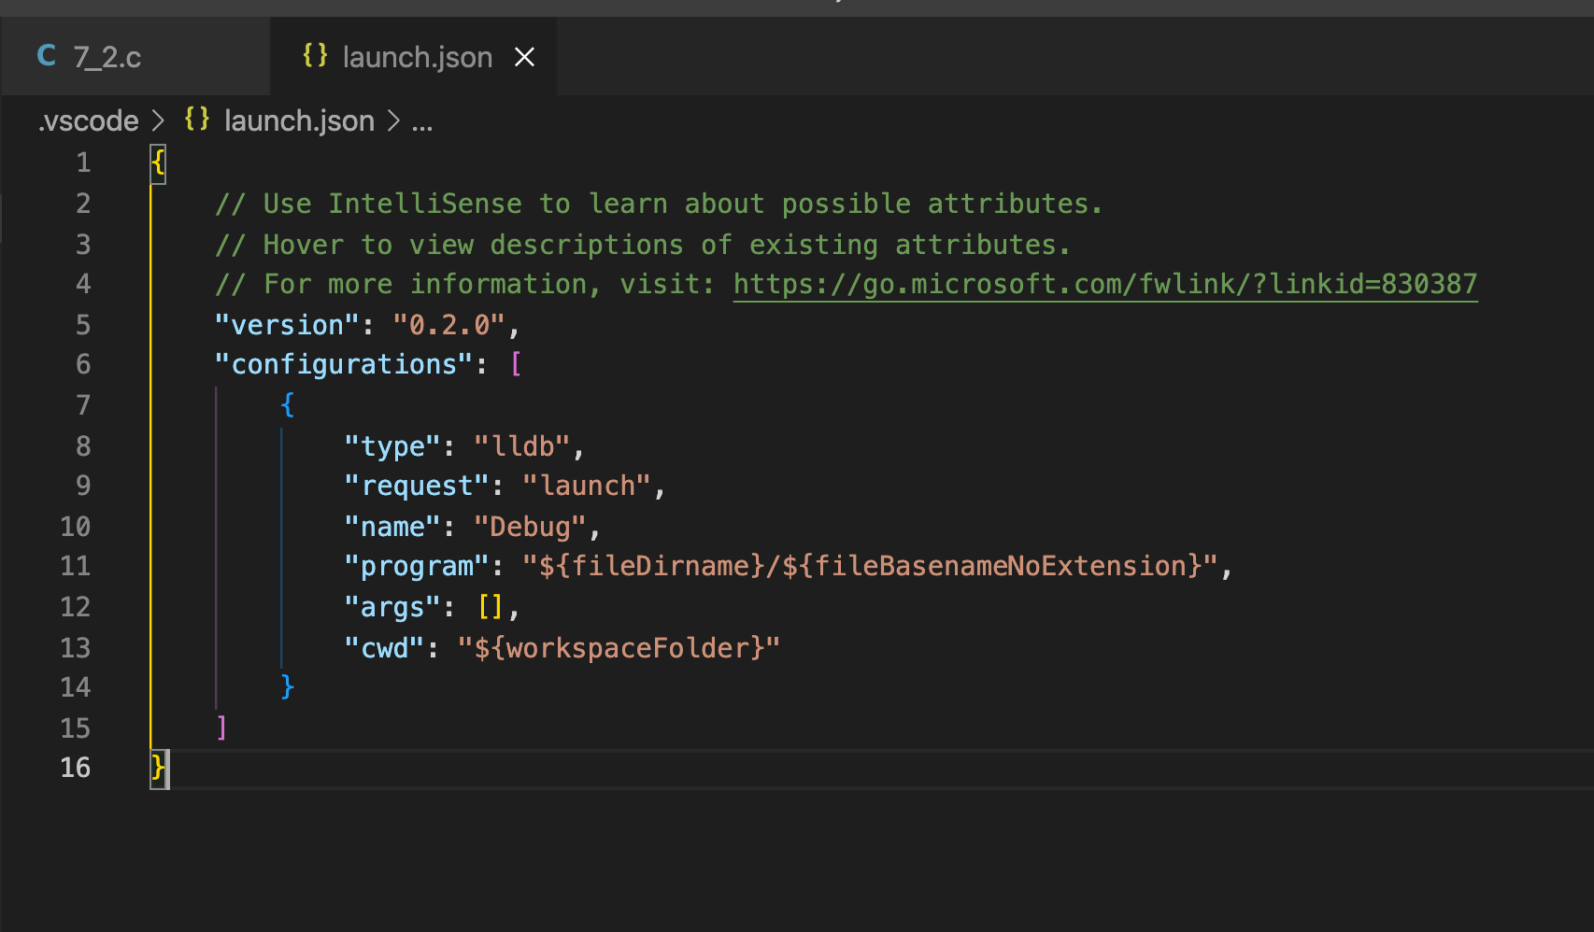1594x932 pixels.
Task: Click line number 7 in the gutter
Action: click(83, 405)
